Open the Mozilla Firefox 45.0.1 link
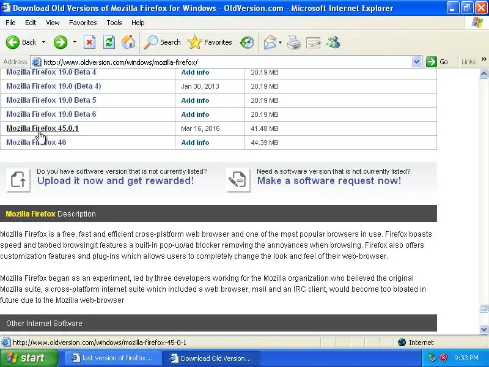 click(x=42, y=128)
